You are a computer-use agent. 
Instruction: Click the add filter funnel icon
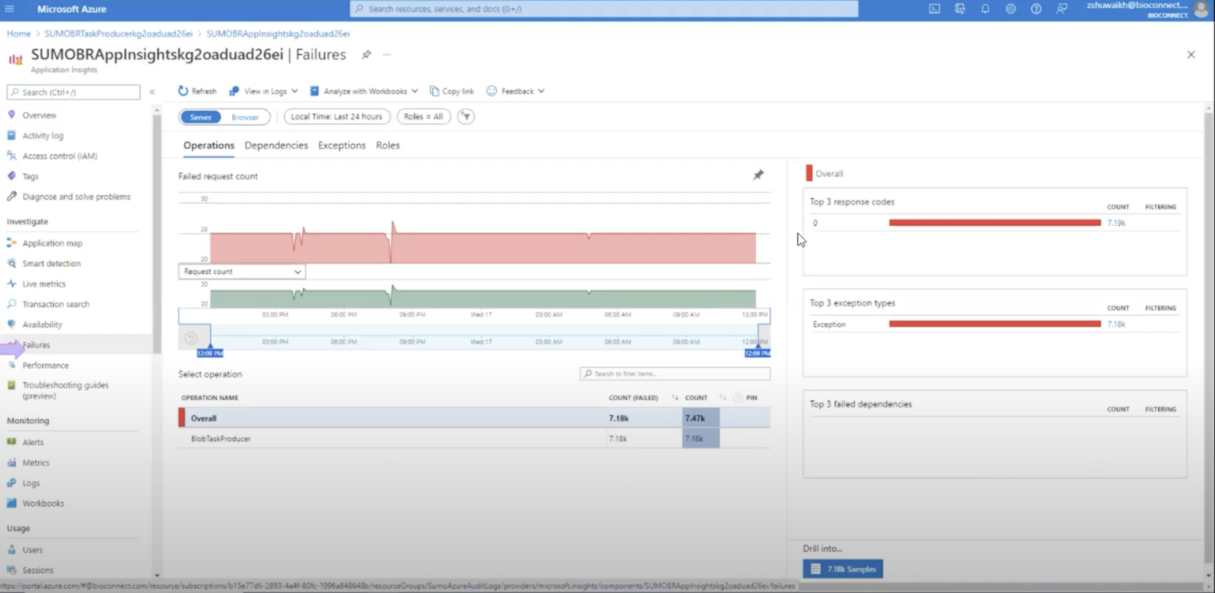click(465, 117)
